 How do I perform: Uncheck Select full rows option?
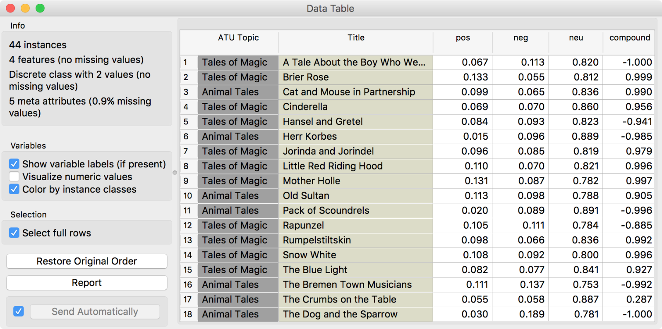pos(14,233)
